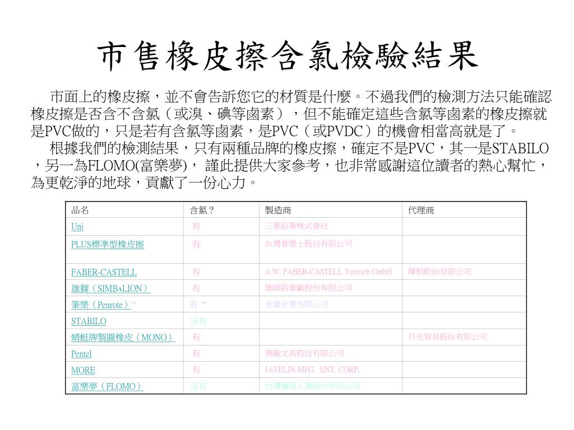The height and width of the screenshot is (430, 574).
Task: Select the 有 value in MORE row
Action: (x=196, y=370)
